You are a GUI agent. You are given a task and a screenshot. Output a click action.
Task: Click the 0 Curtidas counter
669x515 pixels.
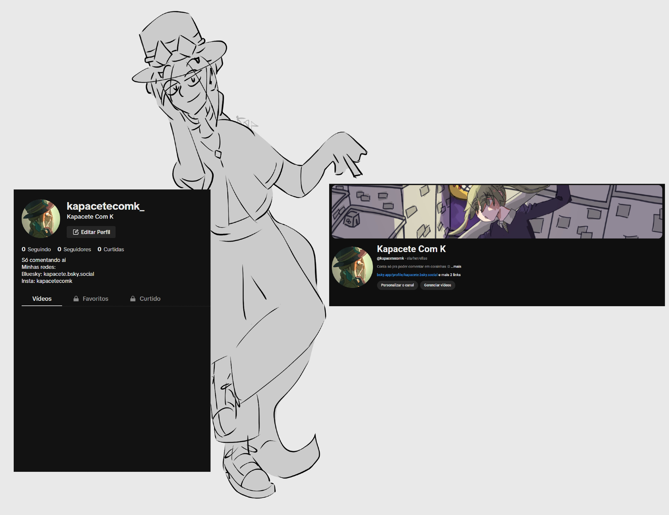(111, 249)
